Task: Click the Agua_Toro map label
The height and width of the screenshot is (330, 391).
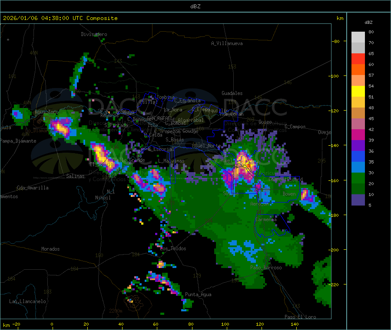Action: [x=46, y=112]
